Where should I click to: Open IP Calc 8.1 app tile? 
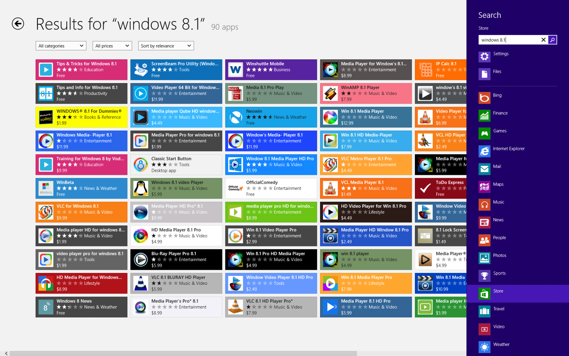pyautogui.click(x=441, y=70)
